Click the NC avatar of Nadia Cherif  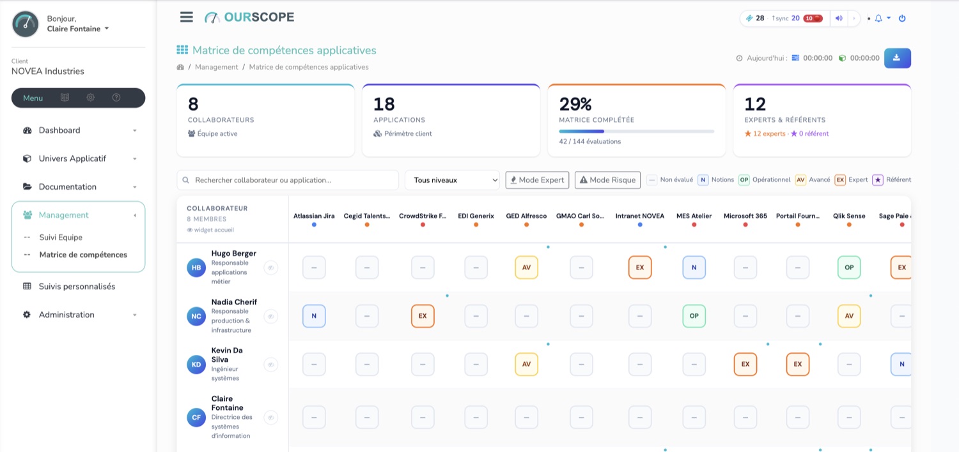coord(196,316)
